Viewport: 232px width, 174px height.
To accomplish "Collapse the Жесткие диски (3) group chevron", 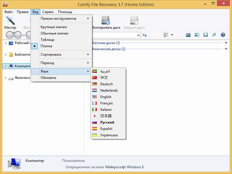I will pyautogui.click(x=226, y=43).
